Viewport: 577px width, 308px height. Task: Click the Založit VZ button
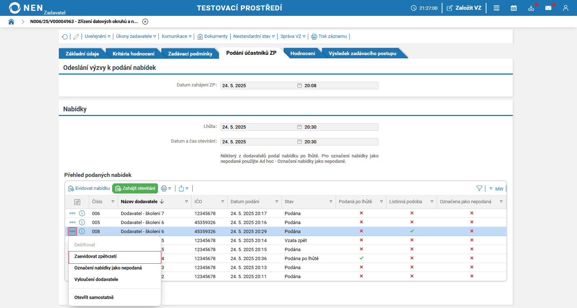[x=464, y=8]
